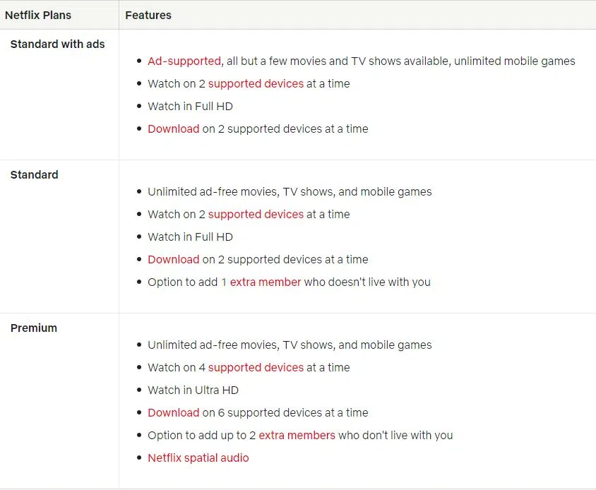Image resolution: width=596 pixels, height=490 pixels.
Task: Click the "Watch in Ultra HD" text
Action: tap(193, 390)
